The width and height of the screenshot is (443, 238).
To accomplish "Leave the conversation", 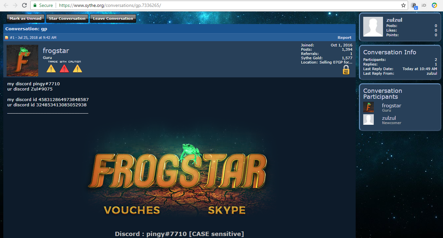I will (x=113, y=18).
